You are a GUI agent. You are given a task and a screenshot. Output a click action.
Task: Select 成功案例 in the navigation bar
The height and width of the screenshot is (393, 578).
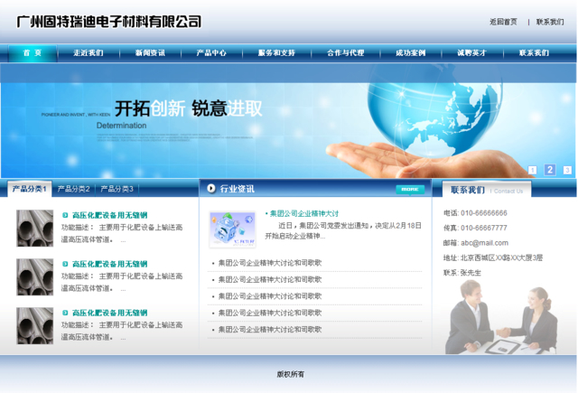410,53
